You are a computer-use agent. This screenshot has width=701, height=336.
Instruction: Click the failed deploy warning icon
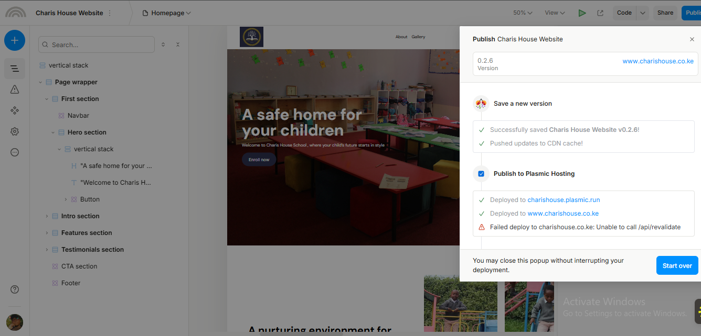[482, 227]
